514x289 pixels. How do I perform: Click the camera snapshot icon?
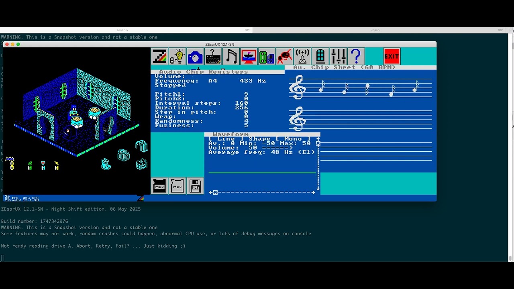195,56
